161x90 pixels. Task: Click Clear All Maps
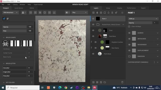[x=136, y=26]
